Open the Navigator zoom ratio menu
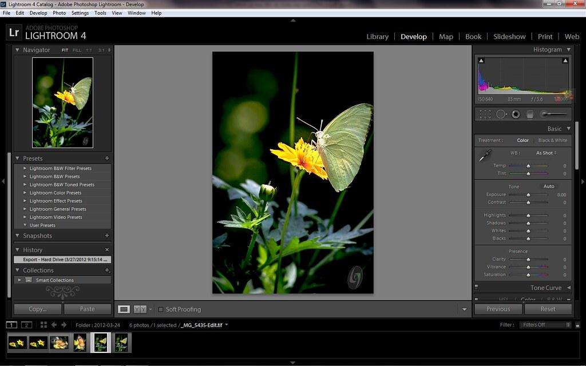This screenshot has width=586, height=366. pos(109,50)
